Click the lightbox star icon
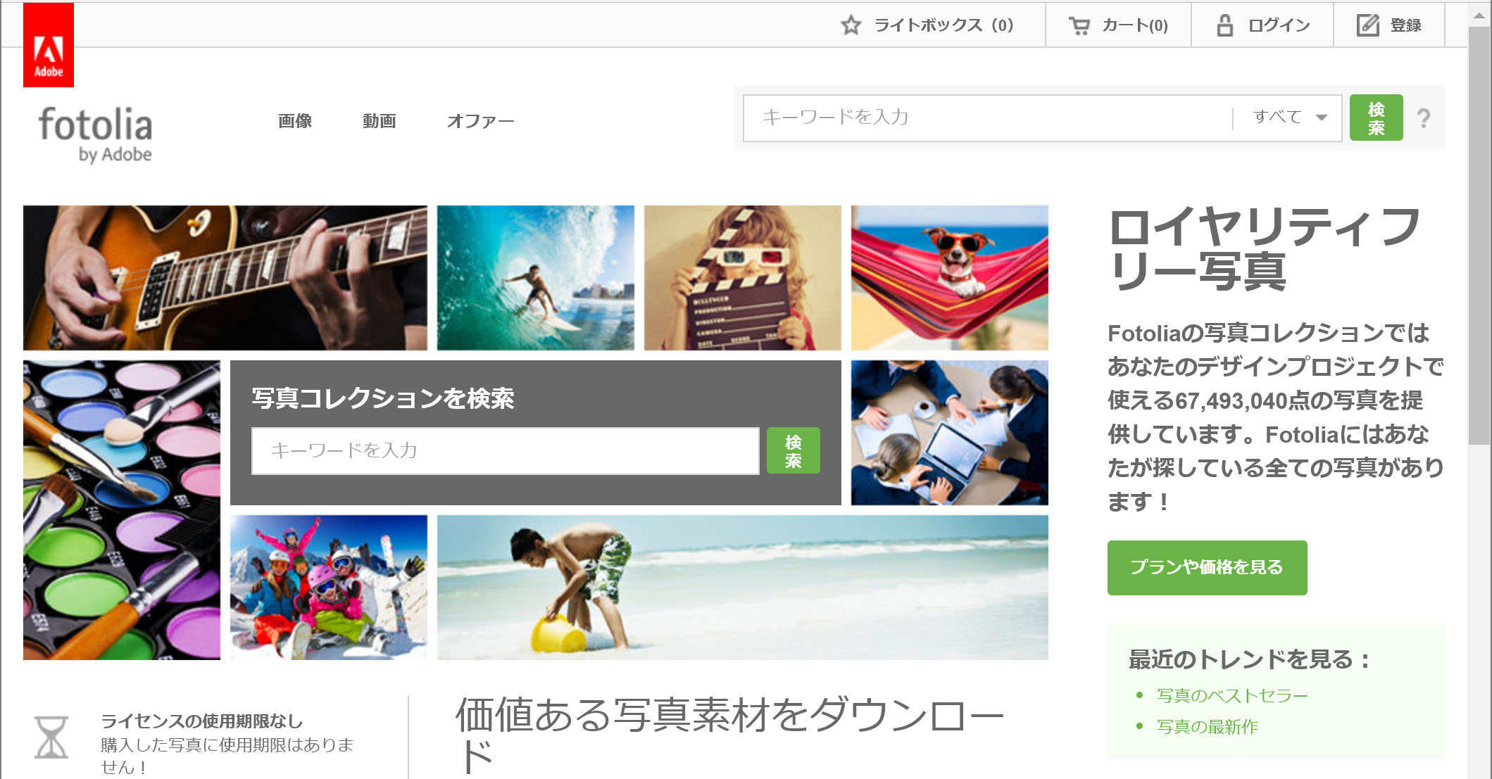Viewport: 1492px width, 779px height. coord(851,26)
